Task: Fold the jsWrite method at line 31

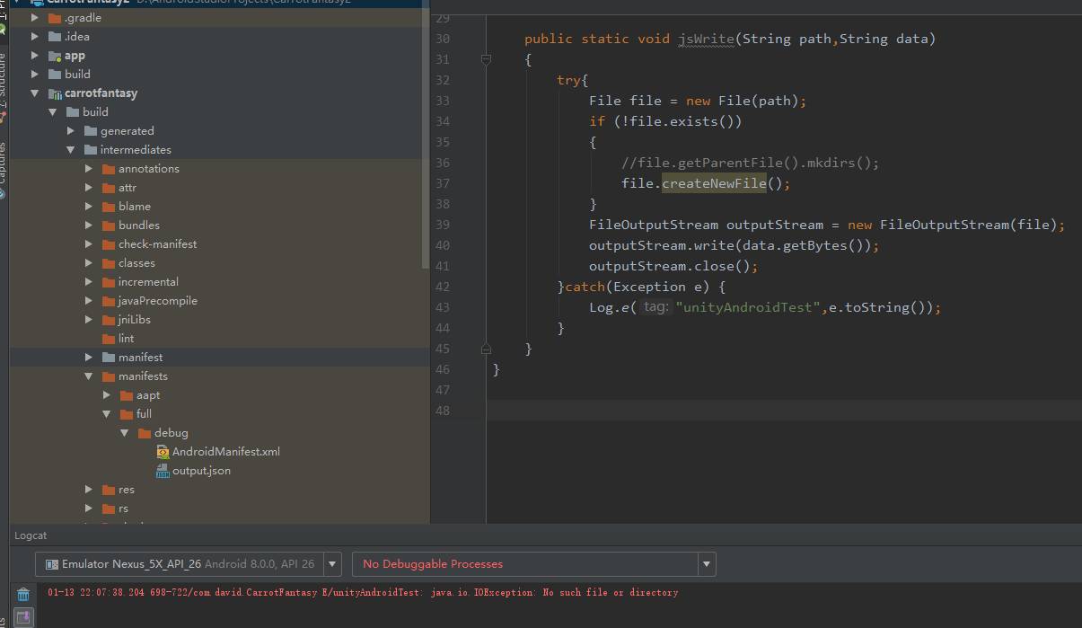Action: 486,59
